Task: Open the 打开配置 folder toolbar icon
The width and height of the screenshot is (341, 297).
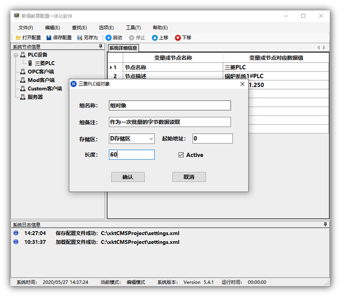Action: 18,38
